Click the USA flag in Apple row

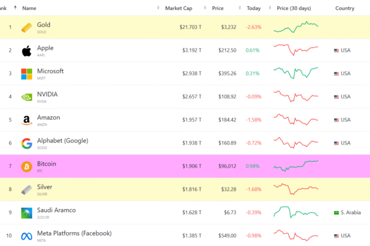(336, 50)
